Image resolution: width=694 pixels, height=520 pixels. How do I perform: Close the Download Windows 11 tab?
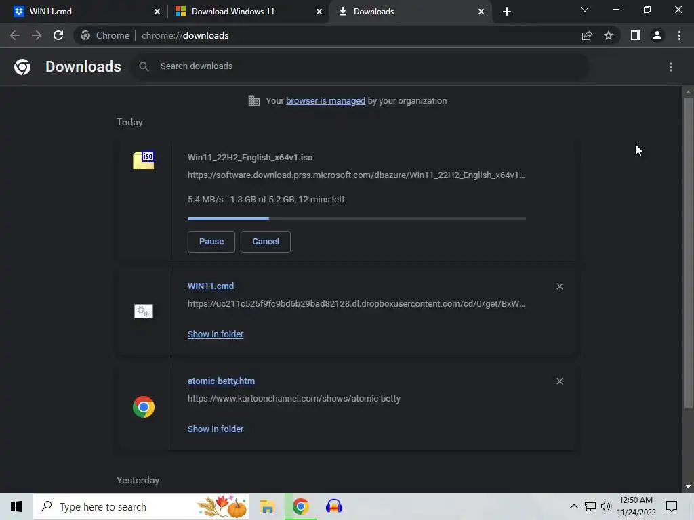pos(319,12)
